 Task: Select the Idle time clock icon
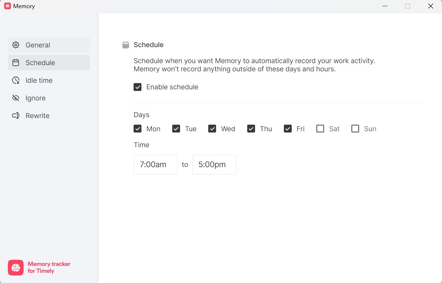[15, 80]
